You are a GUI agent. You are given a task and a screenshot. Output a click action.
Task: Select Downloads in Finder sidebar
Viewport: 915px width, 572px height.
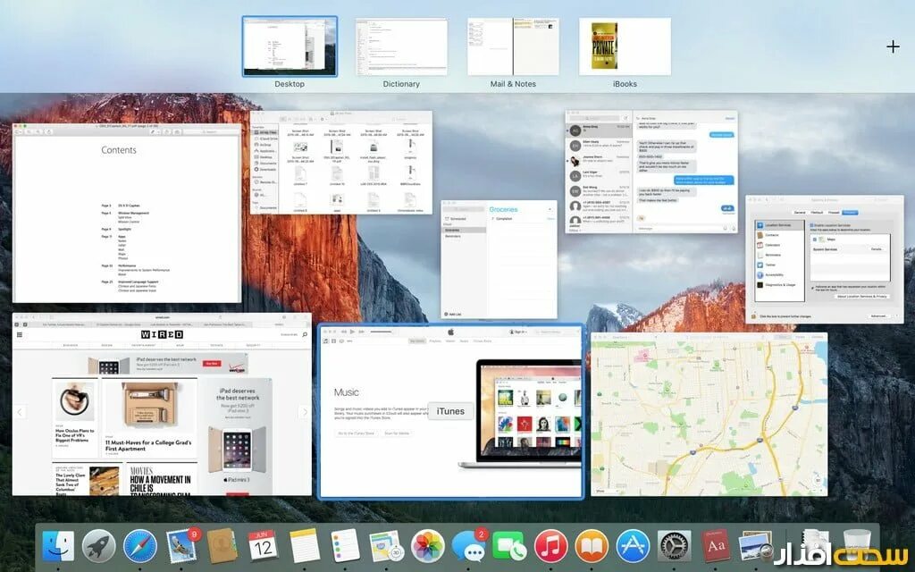[265, 169]
